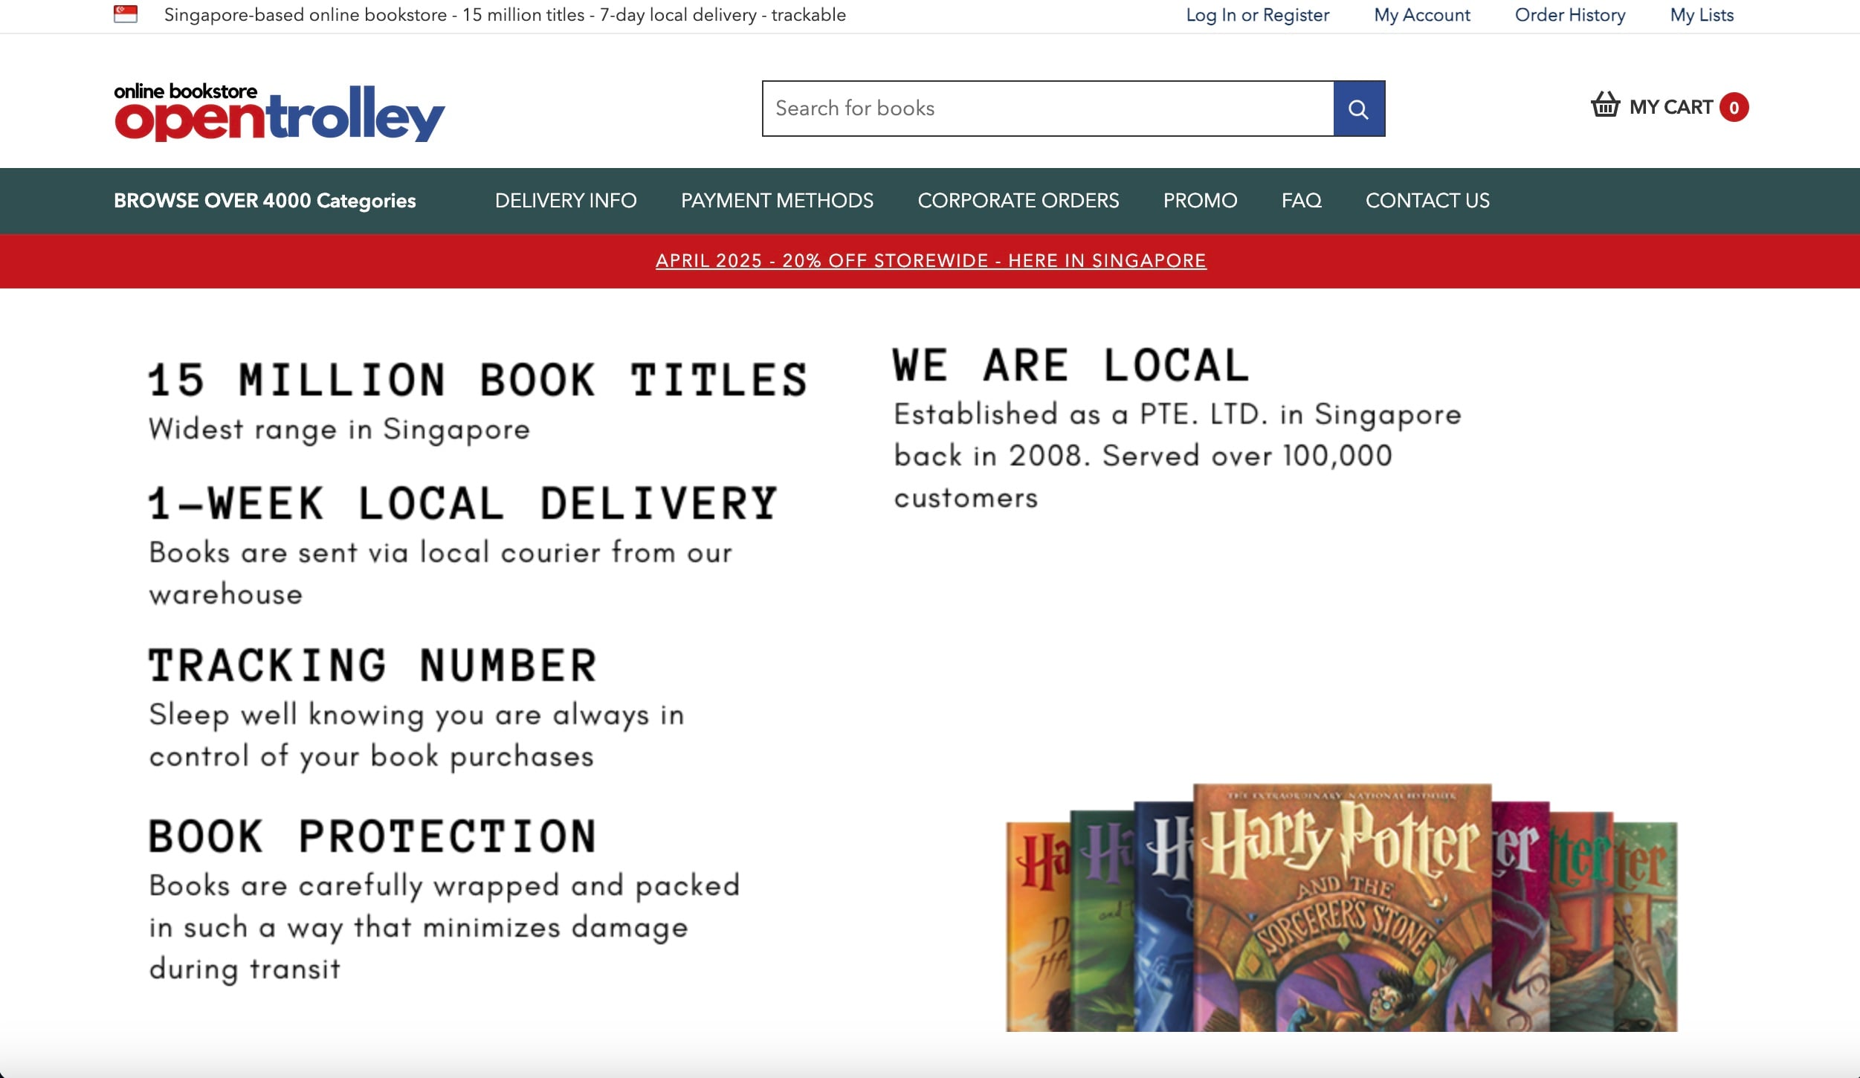Image resolution: width=1860 pixels, height=1078 pixels.
Task: Select Payment Methods in navigation bar
Action: (777, 201)
